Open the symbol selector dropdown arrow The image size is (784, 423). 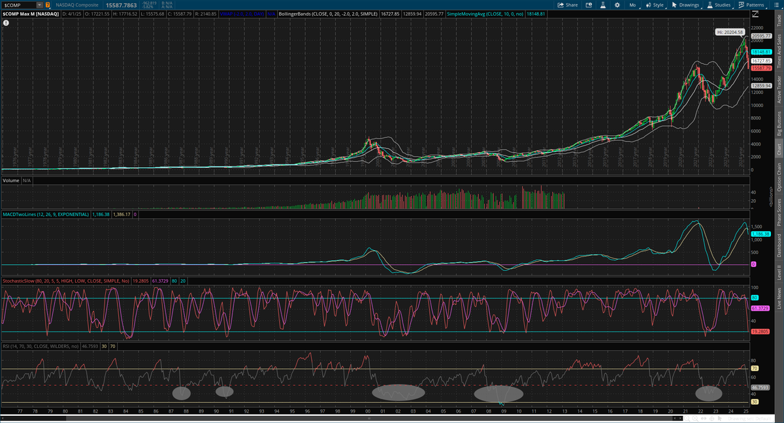(x=40, y=5)
